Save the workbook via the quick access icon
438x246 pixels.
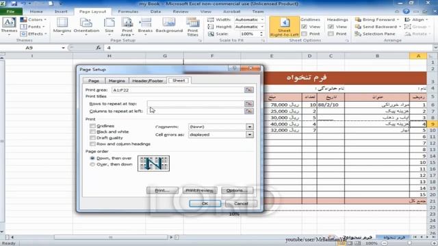pyautogui.click(x=14, y=3)
